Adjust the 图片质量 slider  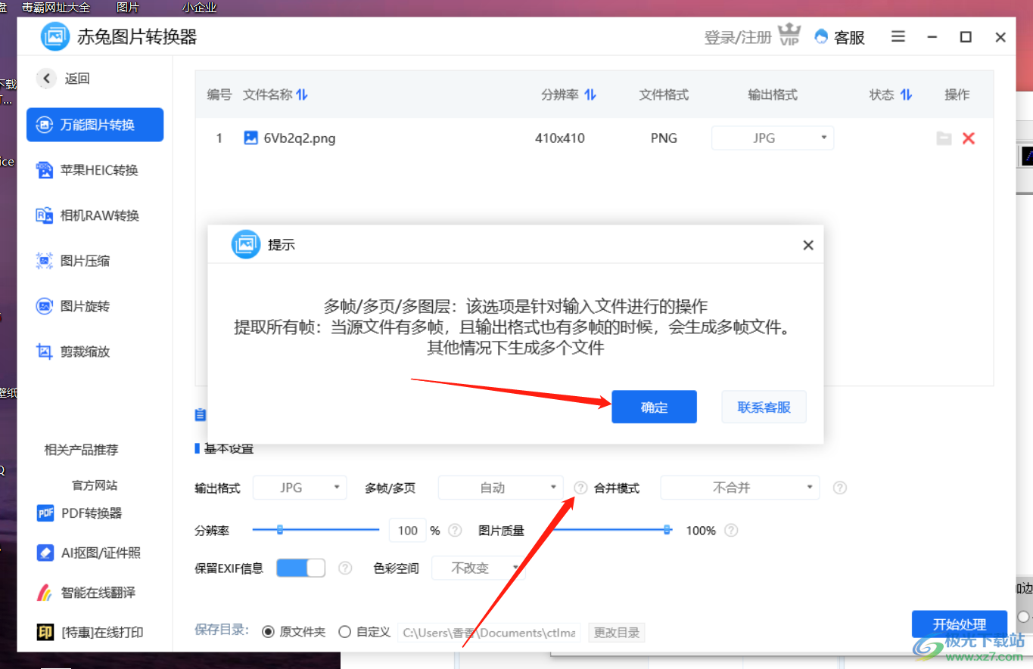611,530
